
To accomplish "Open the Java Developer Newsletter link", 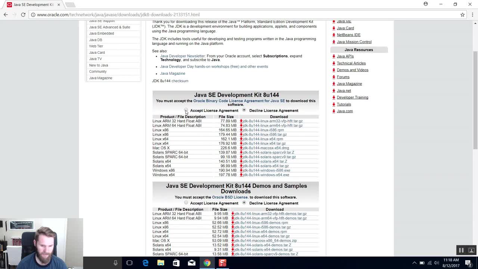I will 183,56.
